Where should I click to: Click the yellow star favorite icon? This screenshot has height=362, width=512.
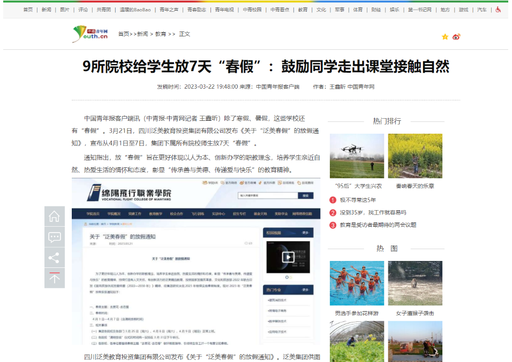coord(445,37)
